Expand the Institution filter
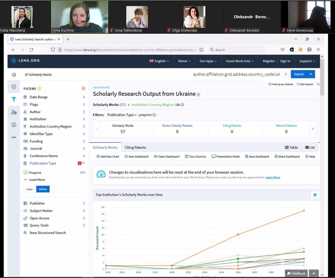The width and height of the screenshot is (335, 278). pyautogui.click(x=54, y=119)
